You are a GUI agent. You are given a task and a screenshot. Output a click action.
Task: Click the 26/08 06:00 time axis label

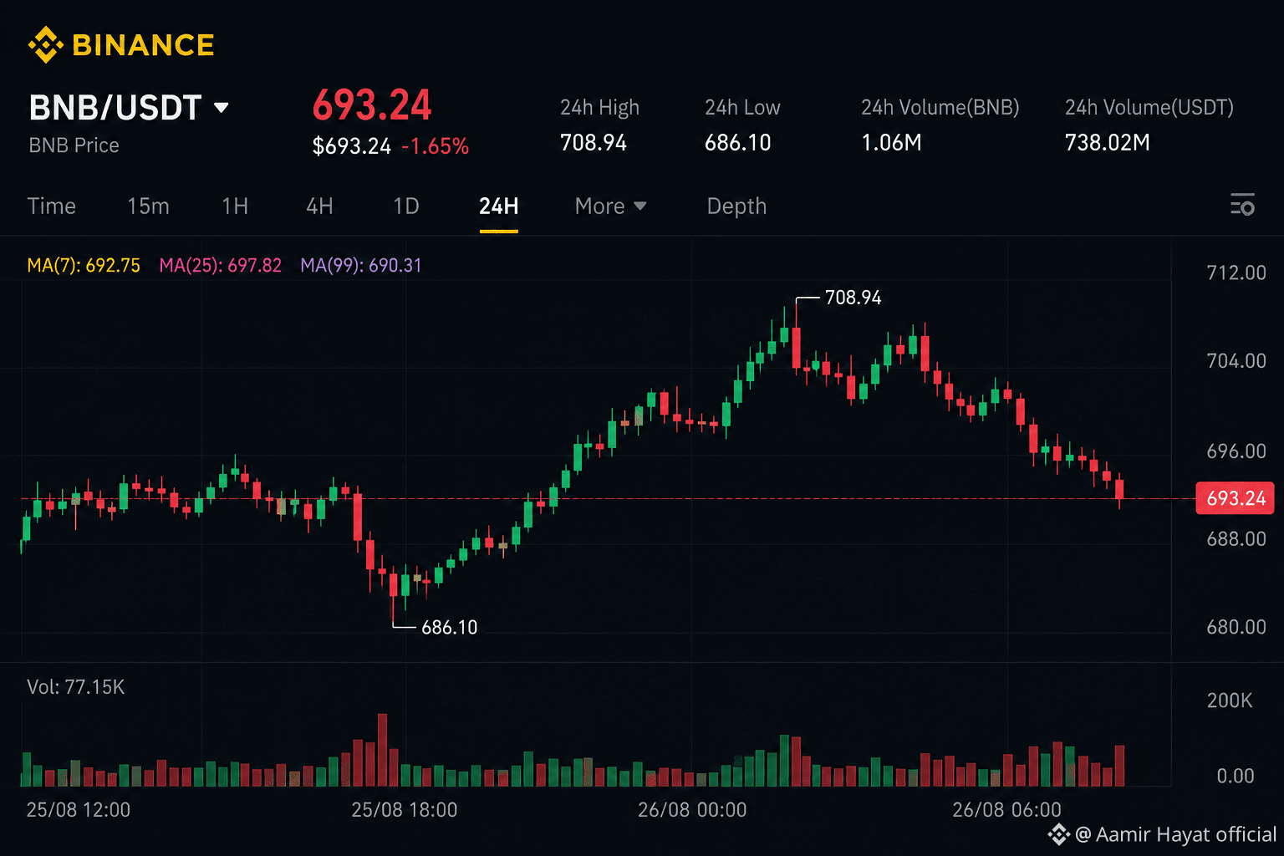pos(1007,809)
